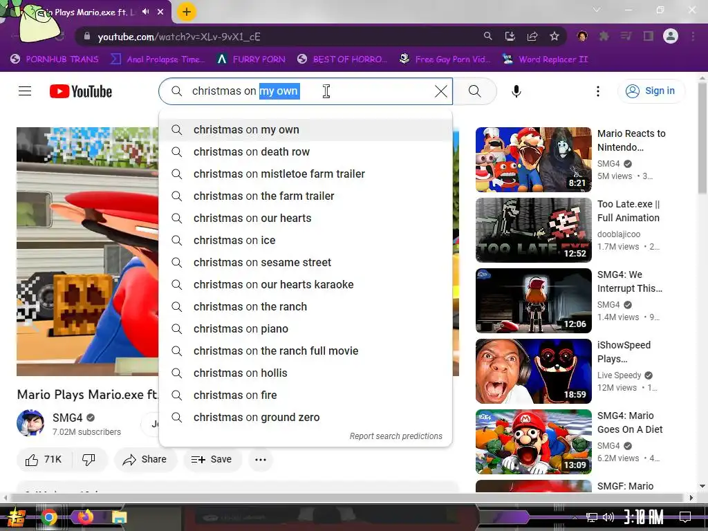Screen dimensions: 708x531
Task: Toggle browser side panel
Action: (x=649, y=36)
